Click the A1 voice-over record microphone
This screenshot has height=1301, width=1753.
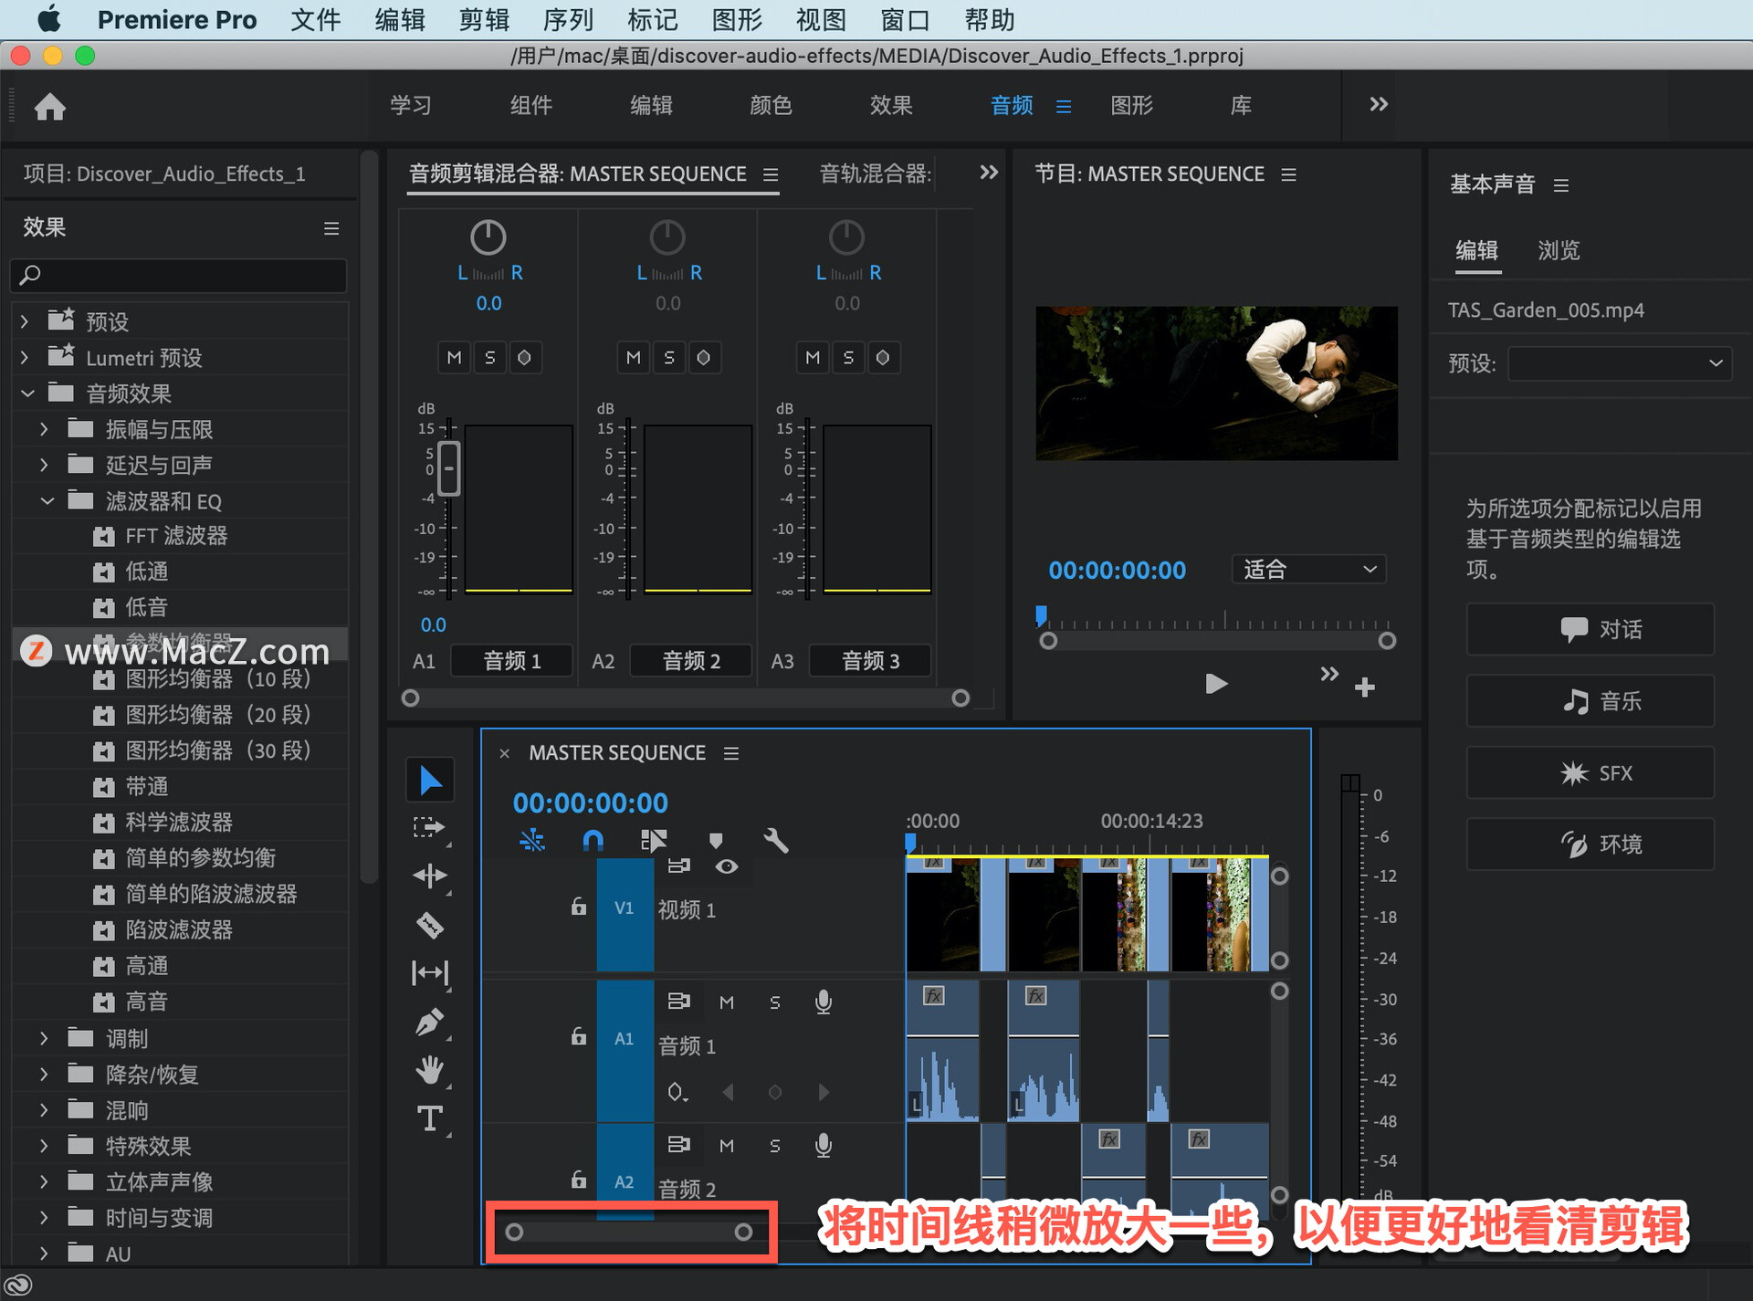coord(824,1002)
